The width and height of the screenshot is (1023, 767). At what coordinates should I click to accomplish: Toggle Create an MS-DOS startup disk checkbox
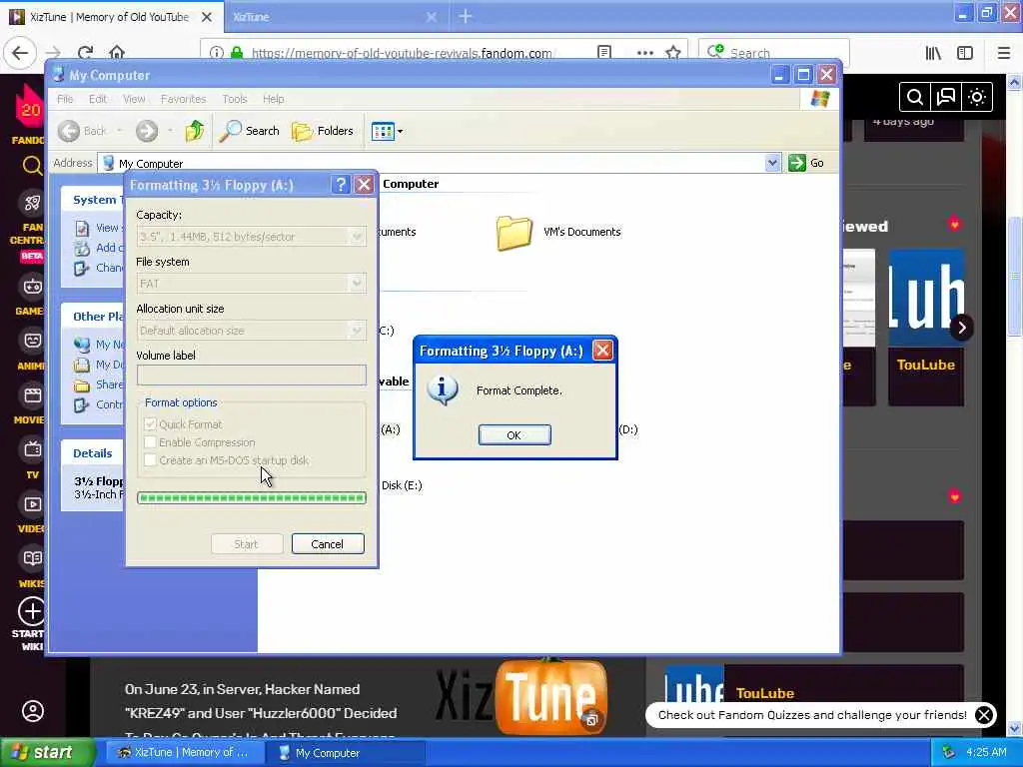point(150,460)
